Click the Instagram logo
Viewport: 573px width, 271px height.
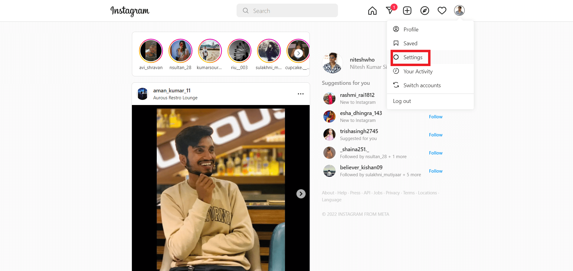pos(130,11)
